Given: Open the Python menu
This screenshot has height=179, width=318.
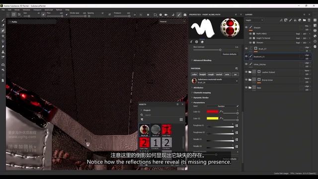Looking at the screenshot, I should (x=59, y=10).
